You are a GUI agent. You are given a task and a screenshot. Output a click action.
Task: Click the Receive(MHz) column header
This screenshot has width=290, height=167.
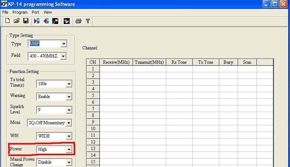coord(116,62)
